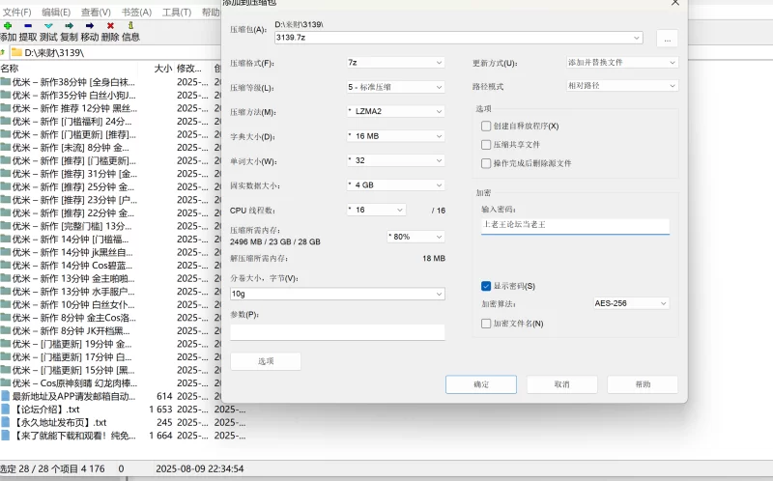Uncheck 显示密码(S) checkbox
Screen dimensions: 773x481
(486, 286)
